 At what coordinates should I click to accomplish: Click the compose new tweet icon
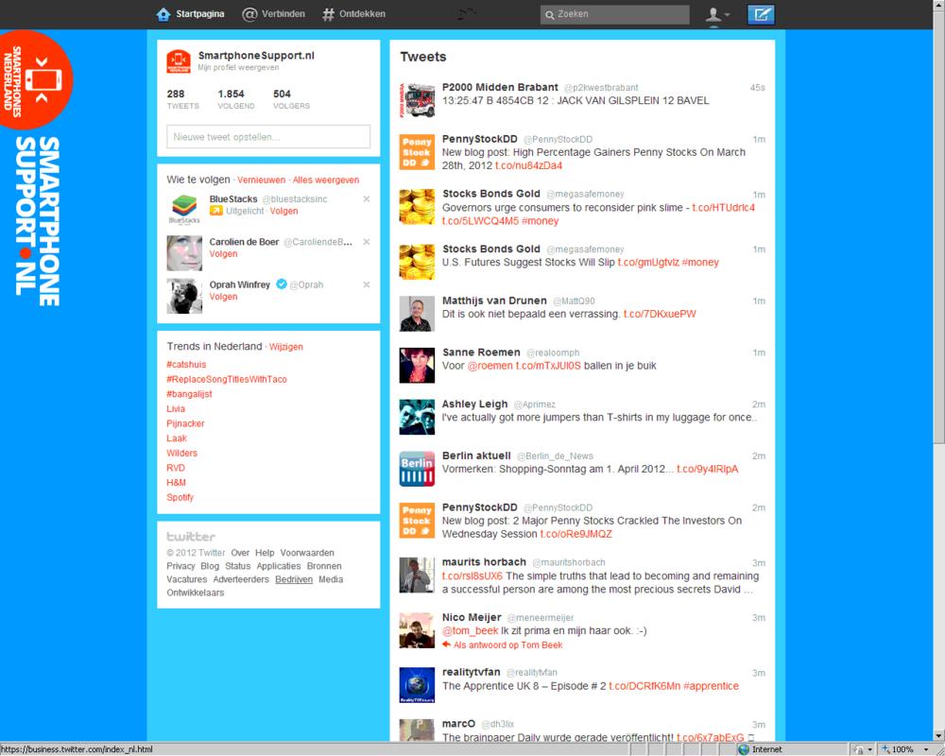[761, 14]
